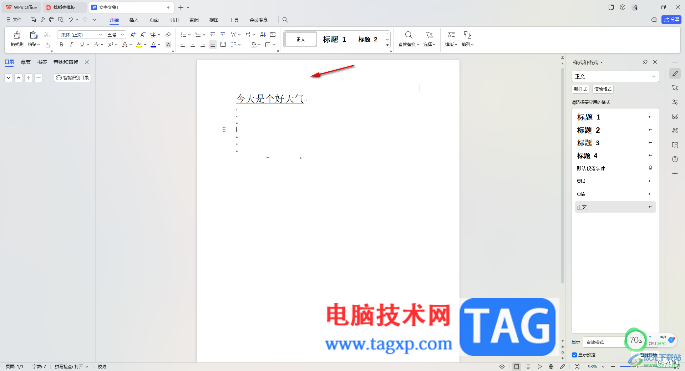Click the Undo arrow icon

click(x=71, y=20)
